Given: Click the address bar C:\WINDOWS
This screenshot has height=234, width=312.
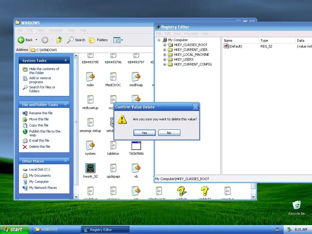Looking at the screenshot, I should click(x=91, y=50).
